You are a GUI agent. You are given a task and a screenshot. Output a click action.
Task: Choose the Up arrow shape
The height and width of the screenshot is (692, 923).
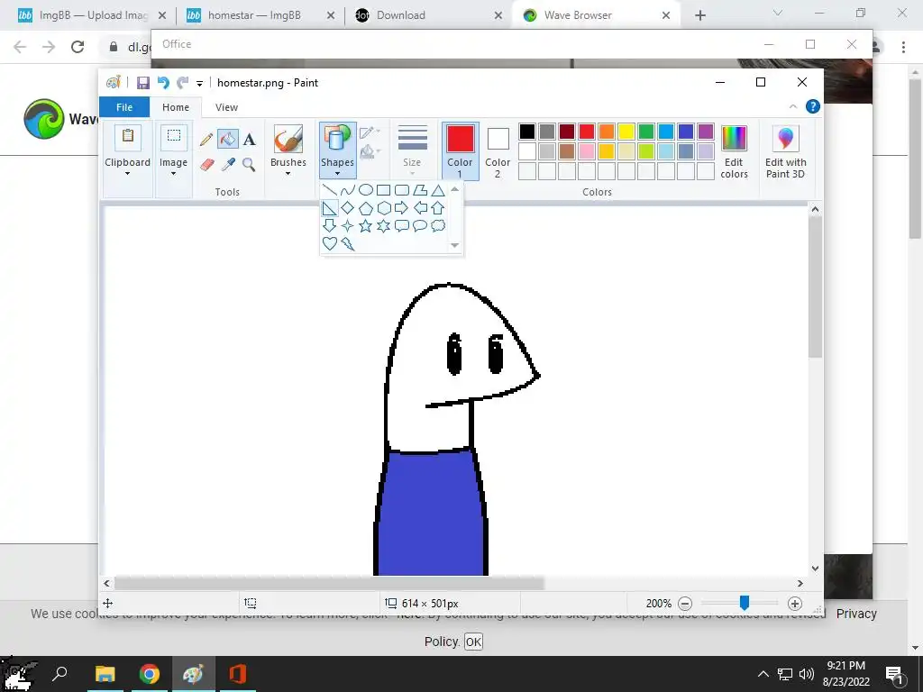pyautogui.click(x=437, y=208)
